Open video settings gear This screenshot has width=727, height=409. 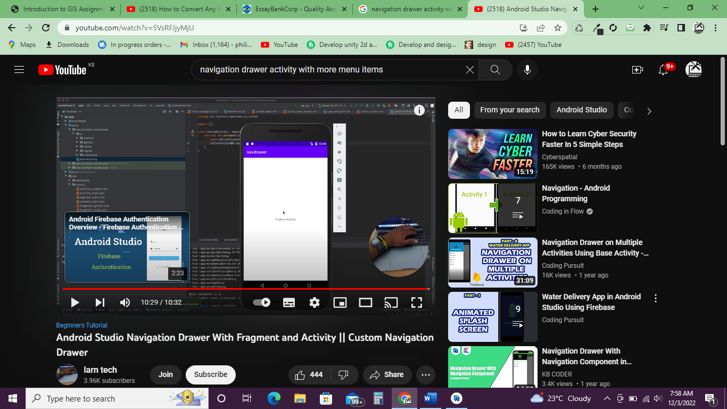click(x=315, y=302)
